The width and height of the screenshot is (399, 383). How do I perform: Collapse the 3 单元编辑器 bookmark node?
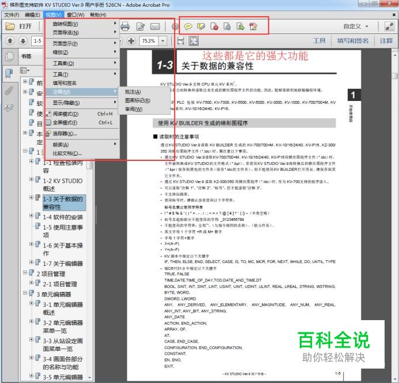25,293
